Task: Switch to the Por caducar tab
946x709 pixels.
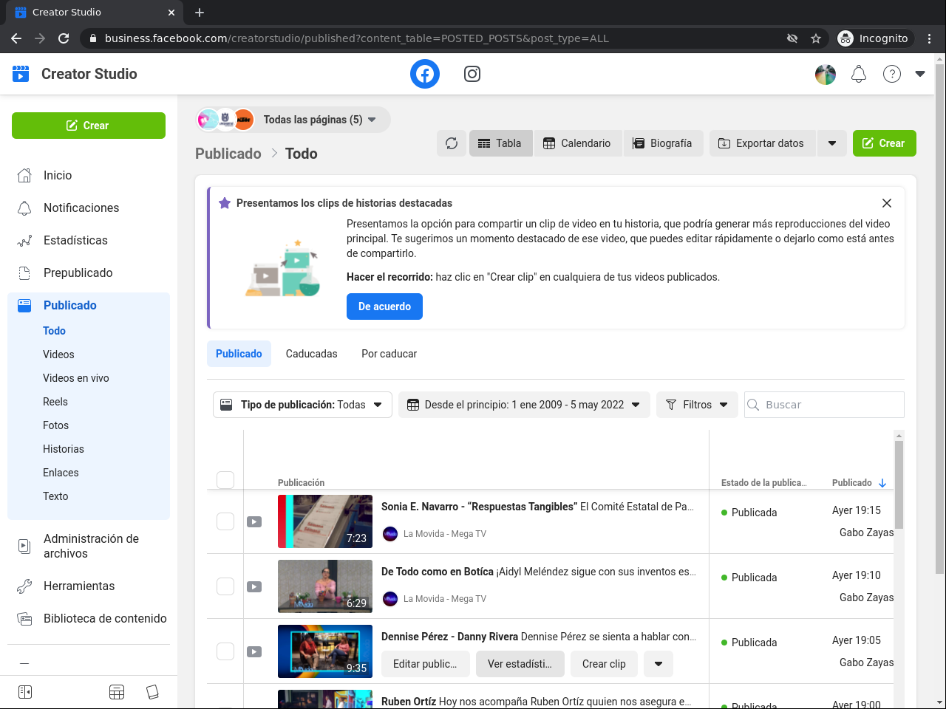Action: click(389, 354)
